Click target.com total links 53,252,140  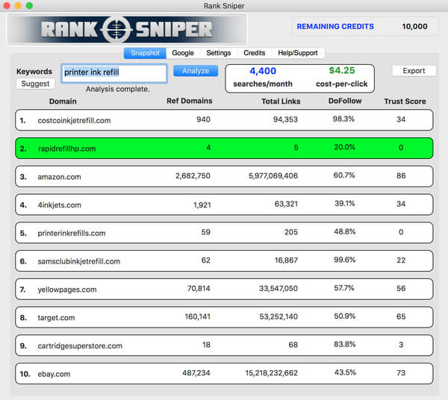[279, 316]
